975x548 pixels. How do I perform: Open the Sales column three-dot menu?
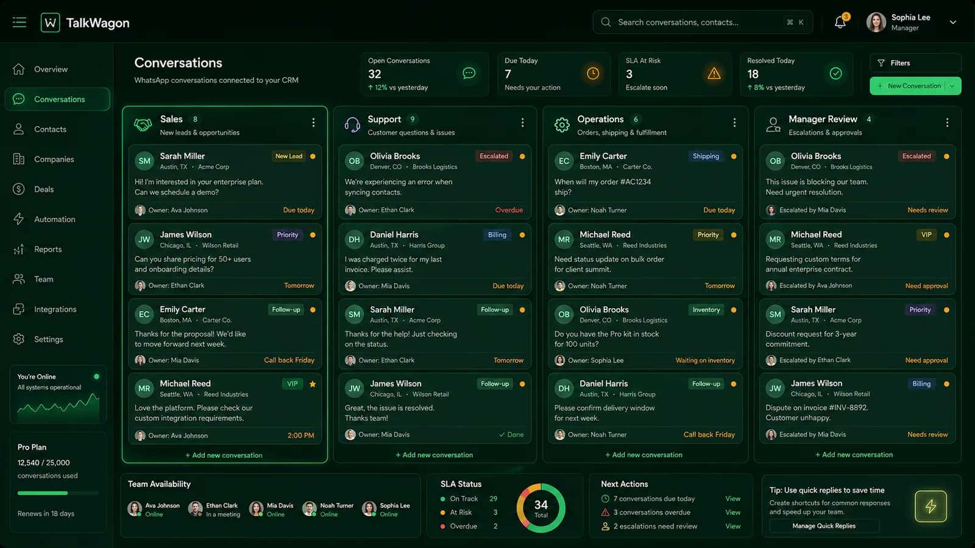[x=313, y=123]
